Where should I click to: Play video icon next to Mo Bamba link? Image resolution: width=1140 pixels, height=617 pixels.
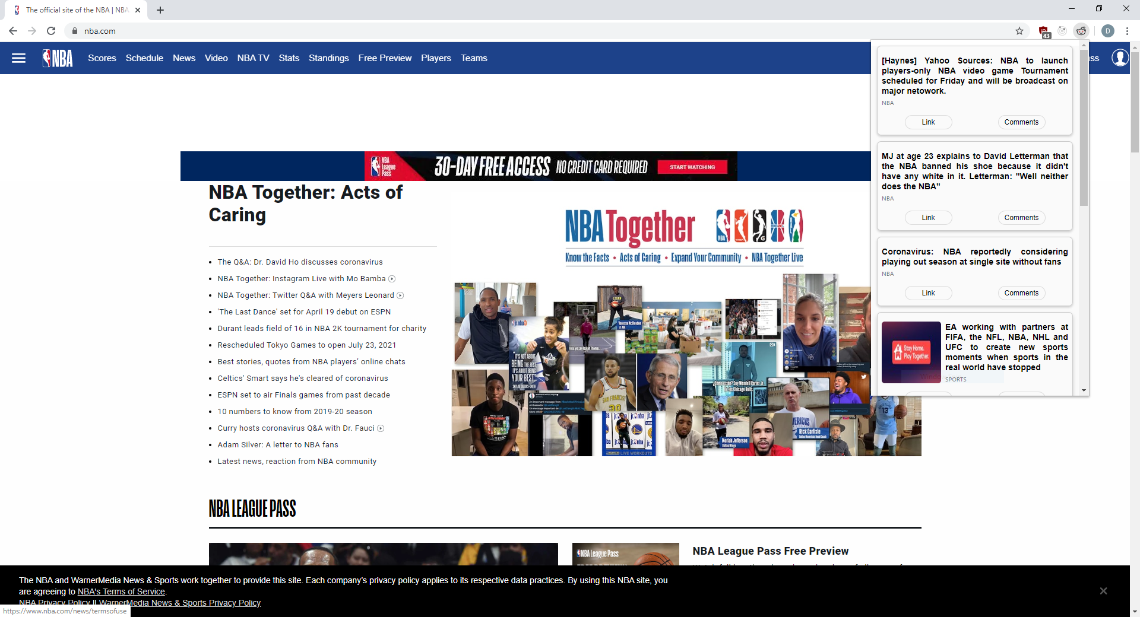tap(392, 279)
